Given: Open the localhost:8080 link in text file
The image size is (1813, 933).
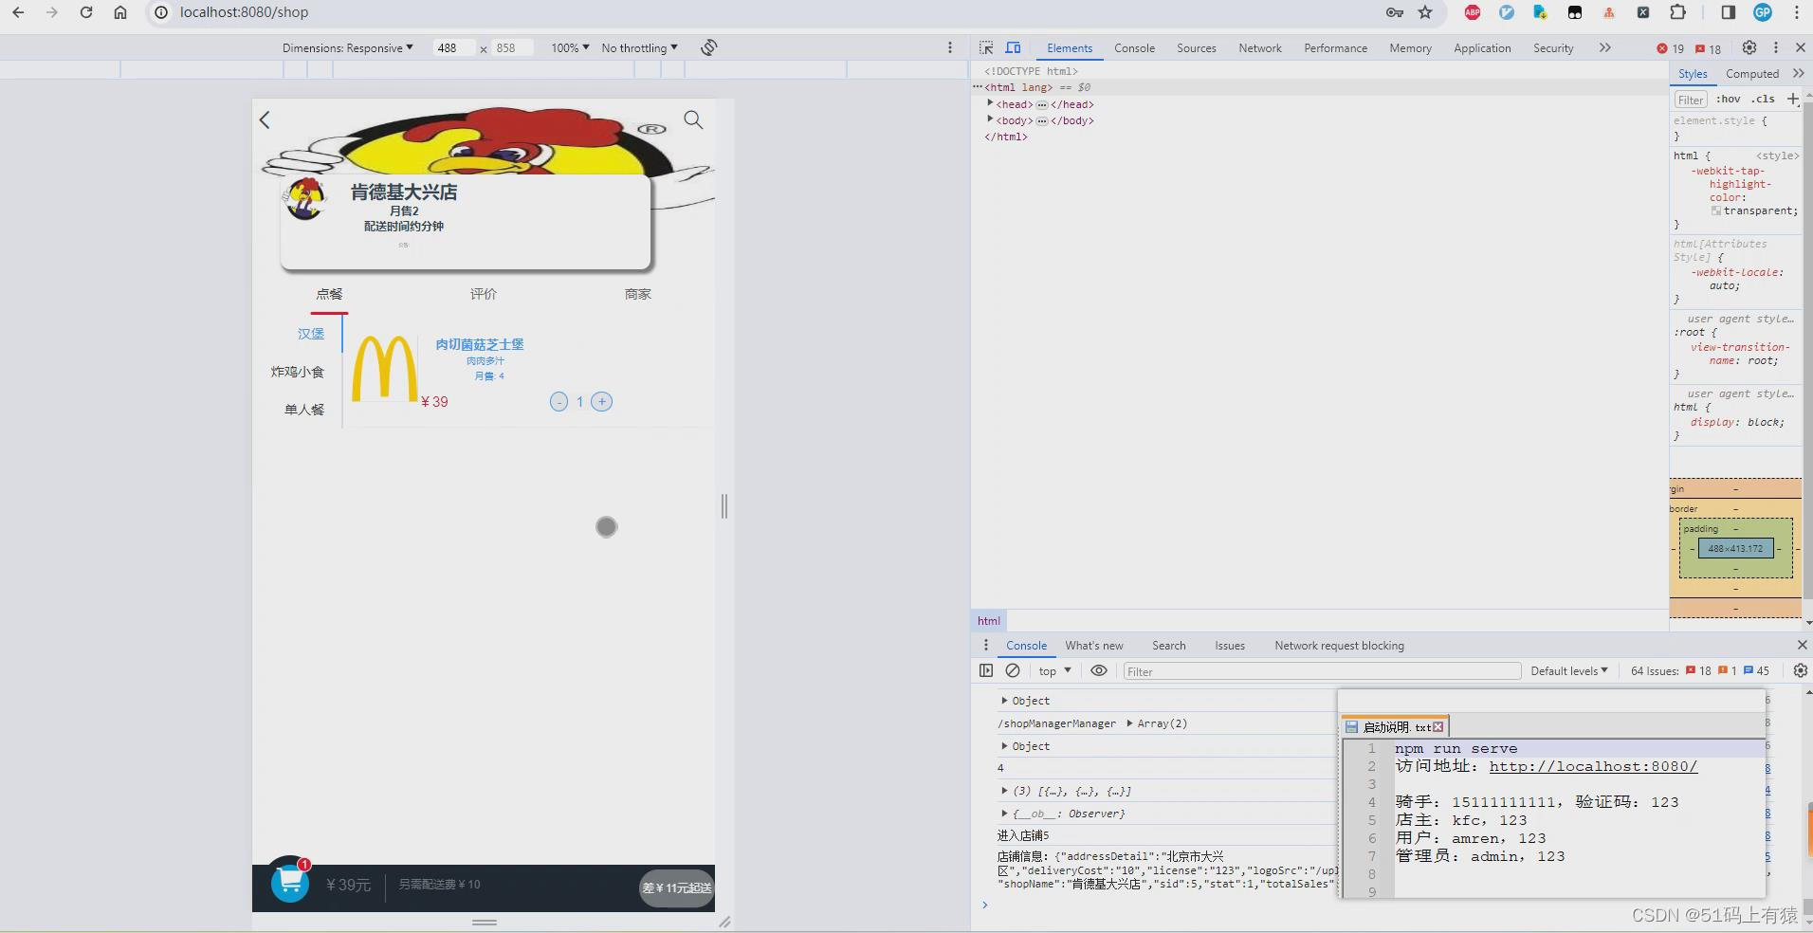Looking at the screenshot, I should click(x=1593, y=766).
